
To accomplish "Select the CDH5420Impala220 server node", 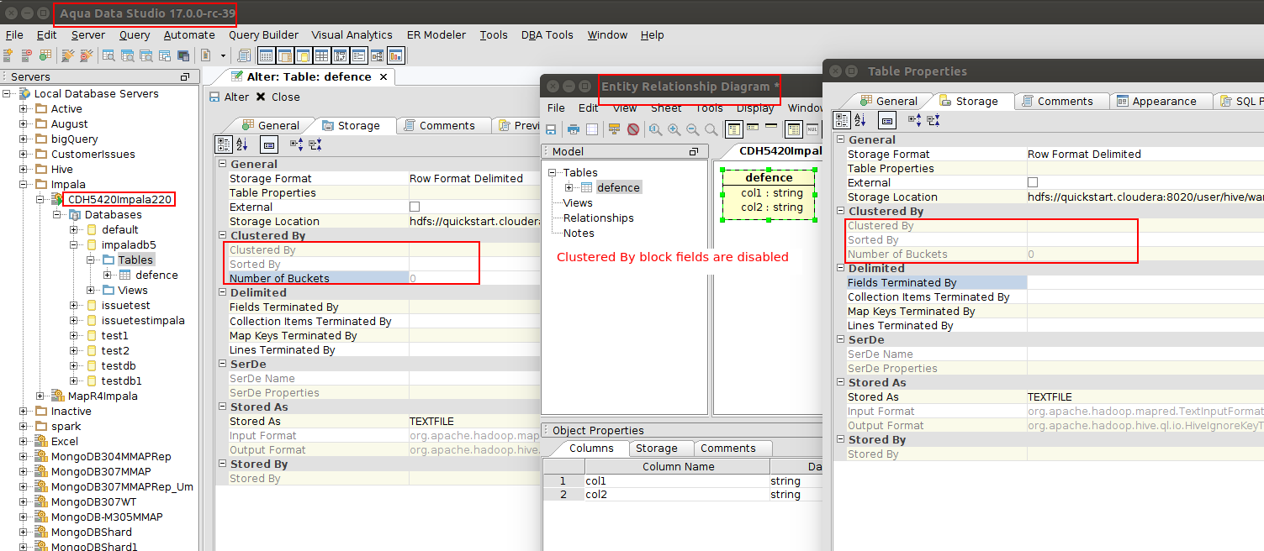I will click(x=120, y=199).
